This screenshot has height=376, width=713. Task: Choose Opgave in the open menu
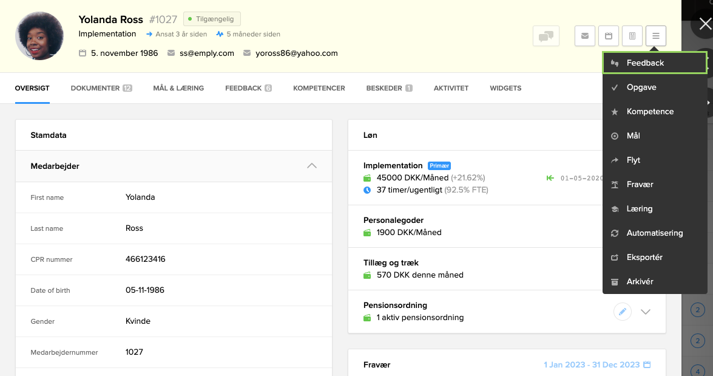[x=641, y=87]
